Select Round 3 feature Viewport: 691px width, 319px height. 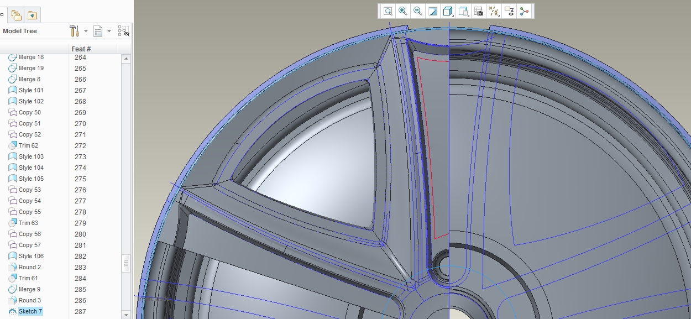coord(30,300)
